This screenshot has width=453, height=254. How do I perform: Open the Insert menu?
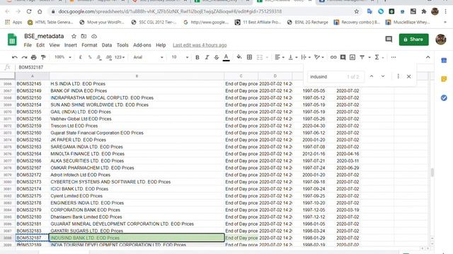pyautogui.click(x=71, y=45)
